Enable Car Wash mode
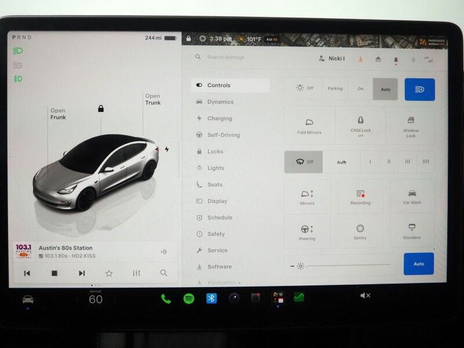464x348 pixels. [x=412, y=197]
